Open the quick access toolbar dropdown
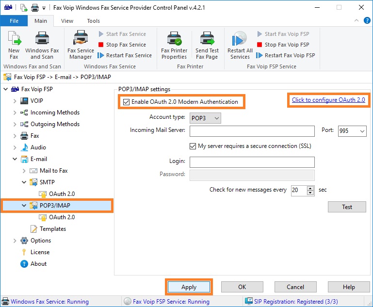 click(44, 8)
